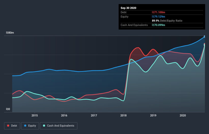Click the Debt value ₪71.100m in tooltip
The height and width of the screenshot is (134, 209).
coord(159,12)
